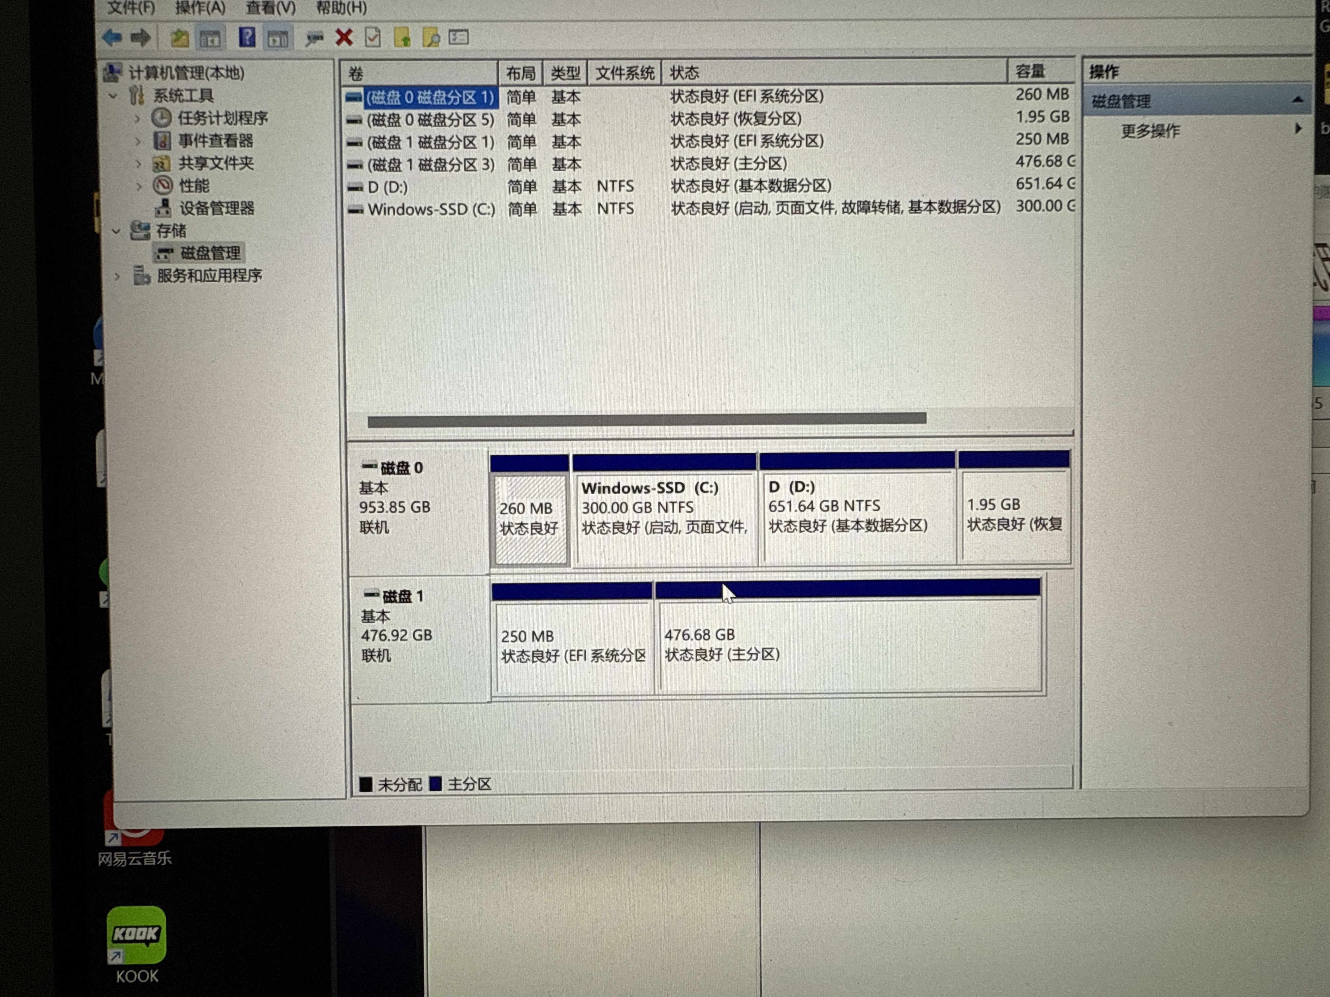Open the 查看(V) menu
Viewport: 1330px width, 997px height.
click(270, 8)
